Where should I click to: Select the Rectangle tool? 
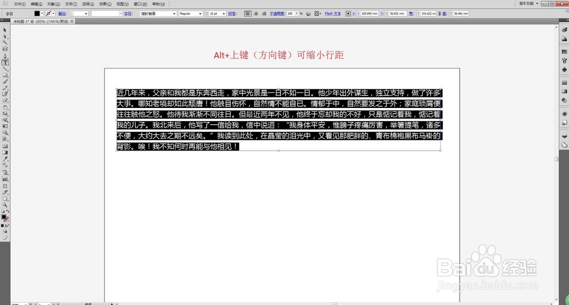point(5,76)
